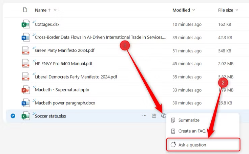249x154 pixels.
Task: Click the '2.02 MB' file size value
Action: coord(226,64)
